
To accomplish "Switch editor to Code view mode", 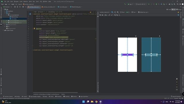I will pos(169,10).
